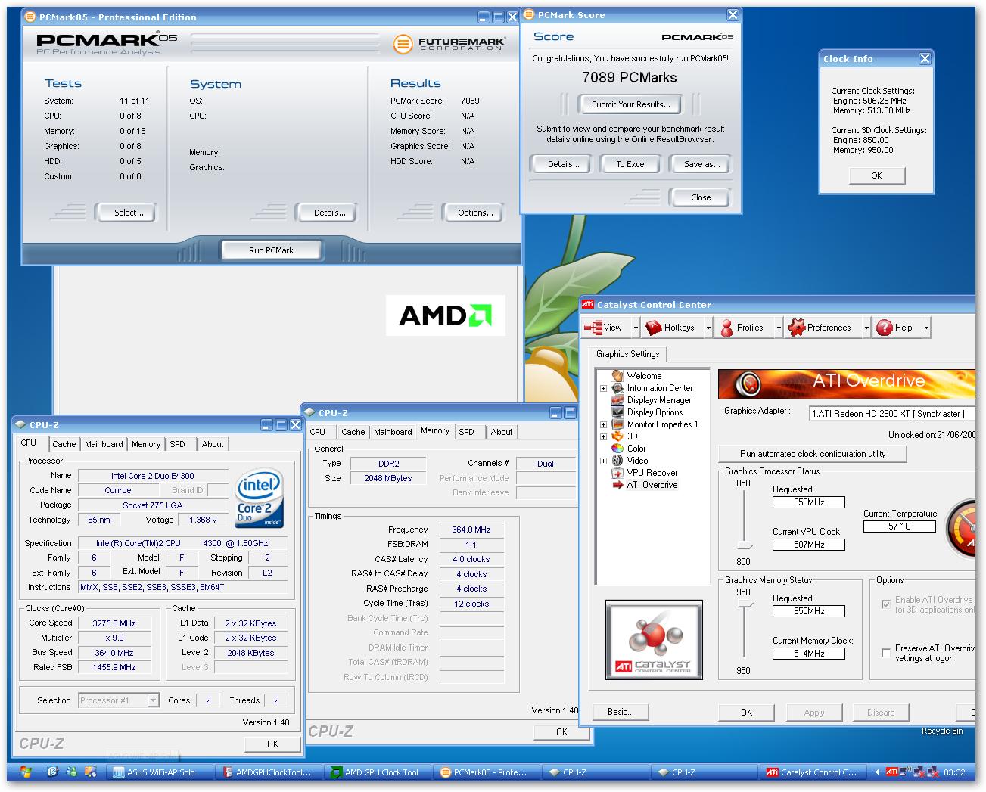986x792 pixels.
Task: Click the graphics memory clock slider
Action: (745, 605)
